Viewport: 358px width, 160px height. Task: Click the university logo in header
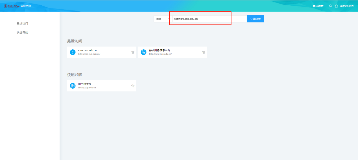coord(11,6)
